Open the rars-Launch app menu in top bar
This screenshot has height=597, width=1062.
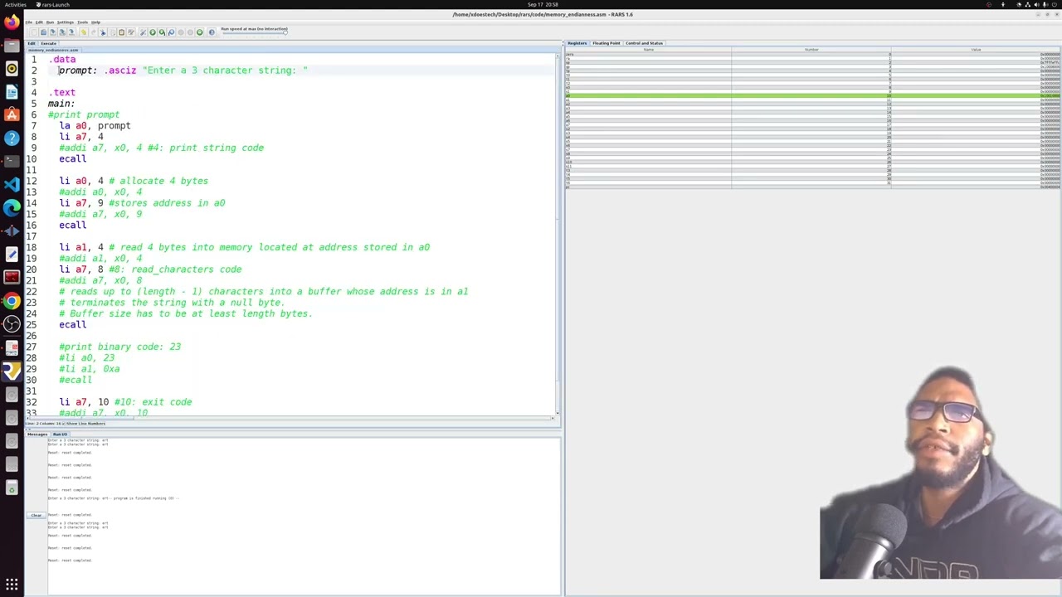(x=56, y=4)
